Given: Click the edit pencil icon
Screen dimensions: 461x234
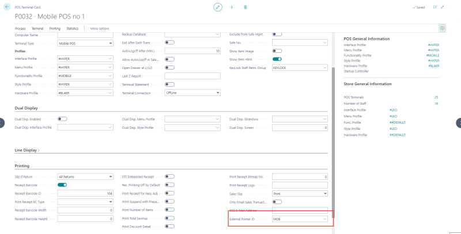Looking at the screenshot, I should [218, 7].
